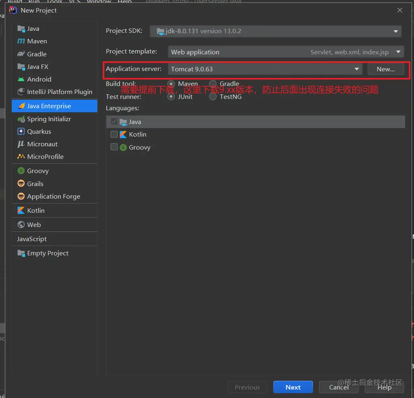414x398 pixels.
Task: Click the Groovy icon in the sidebar
Action: point(21,171)
